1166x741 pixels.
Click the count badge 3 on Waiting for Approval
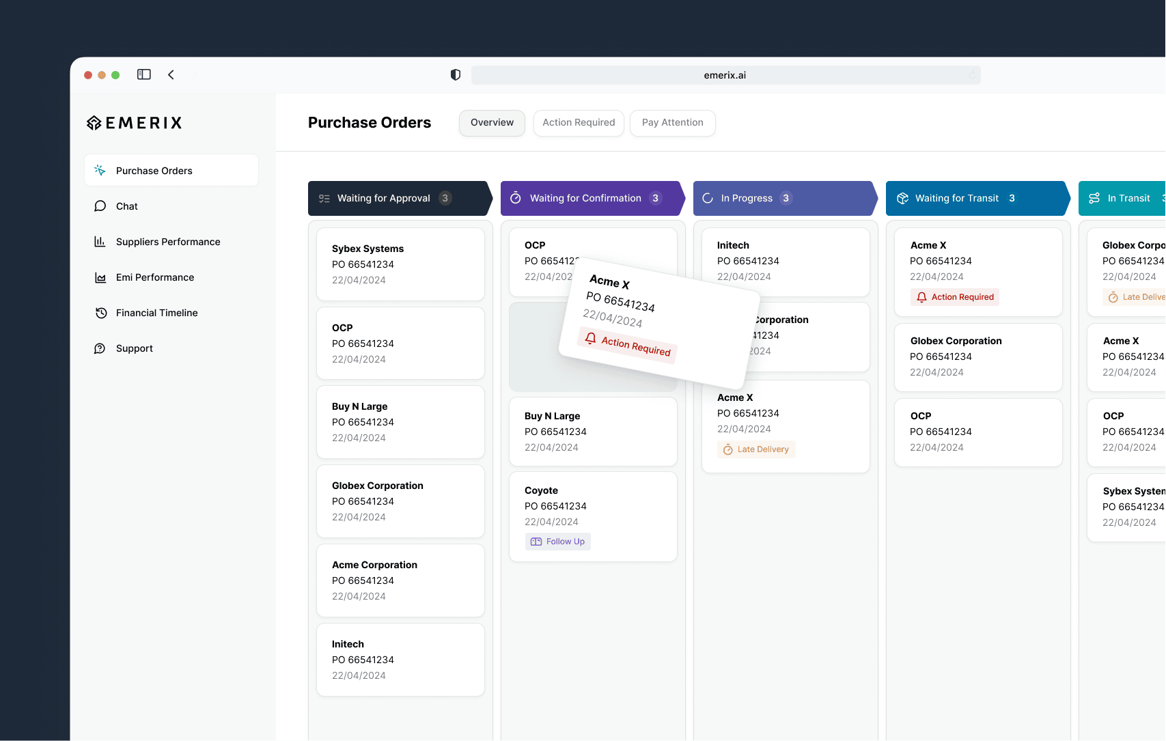pos(445,198)
